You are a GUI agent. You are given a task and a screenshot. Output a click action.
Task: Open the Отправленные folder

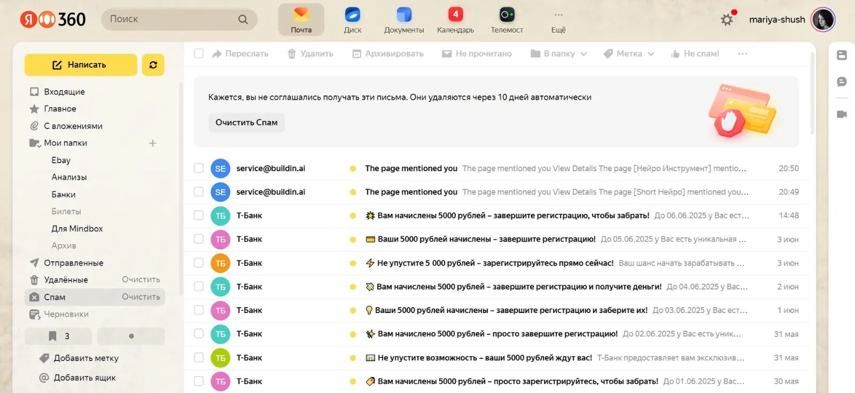[74, 263]
